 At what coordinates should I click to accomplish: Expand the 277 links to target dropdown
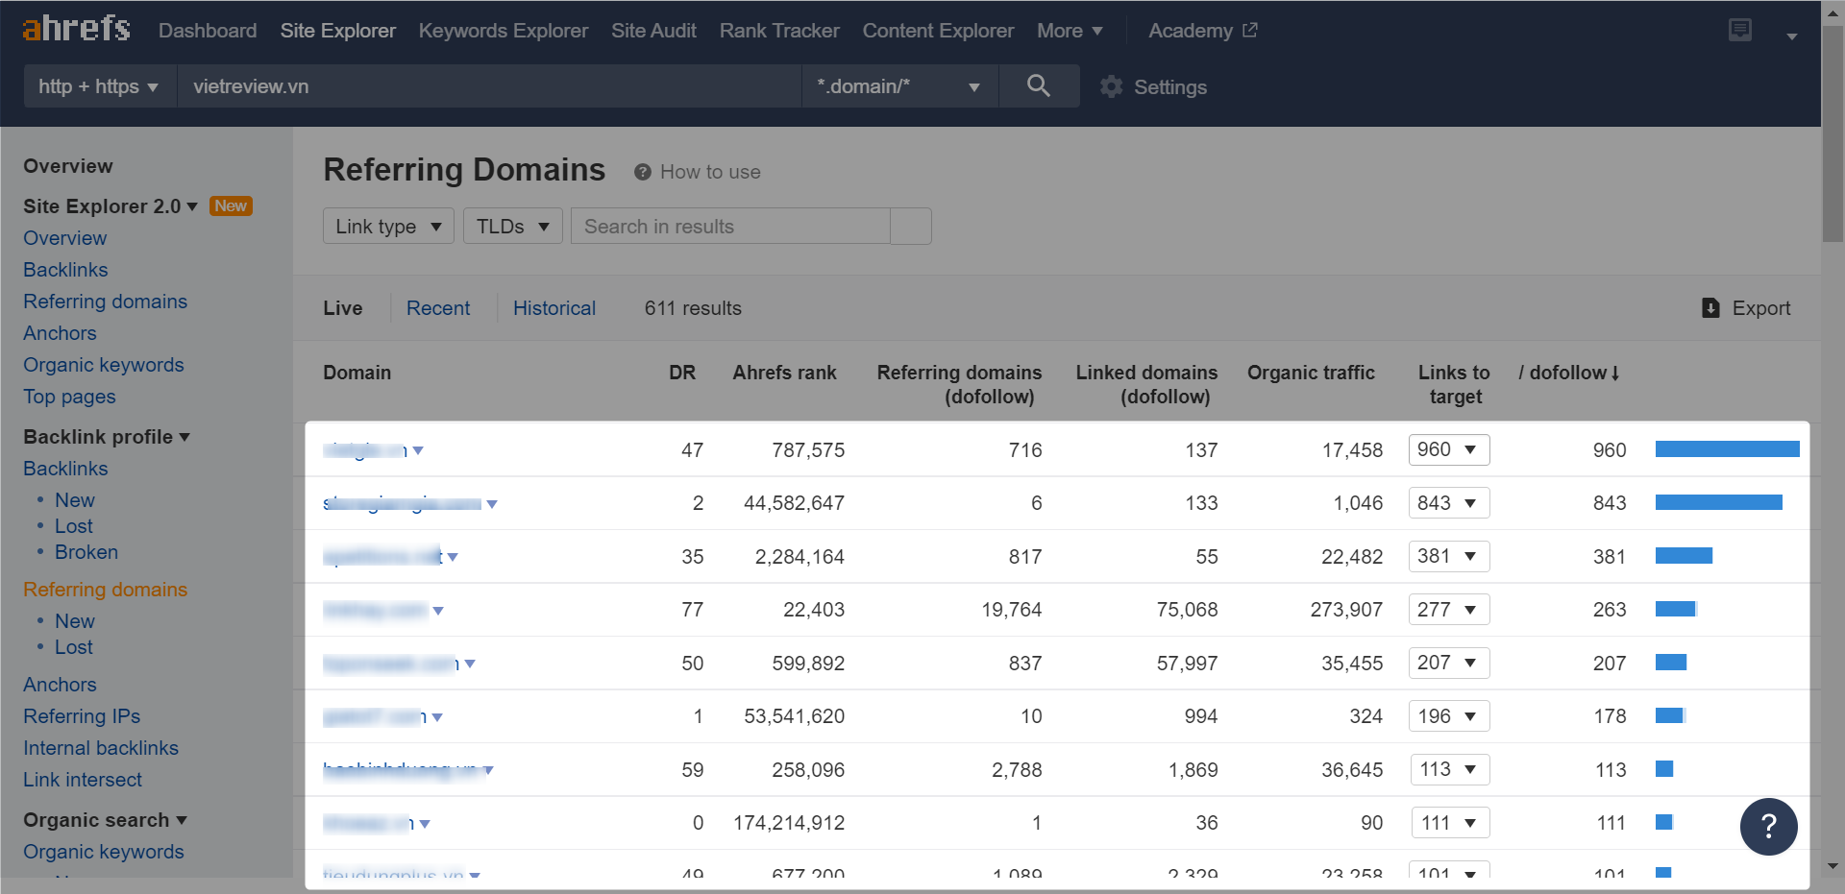1449,610
